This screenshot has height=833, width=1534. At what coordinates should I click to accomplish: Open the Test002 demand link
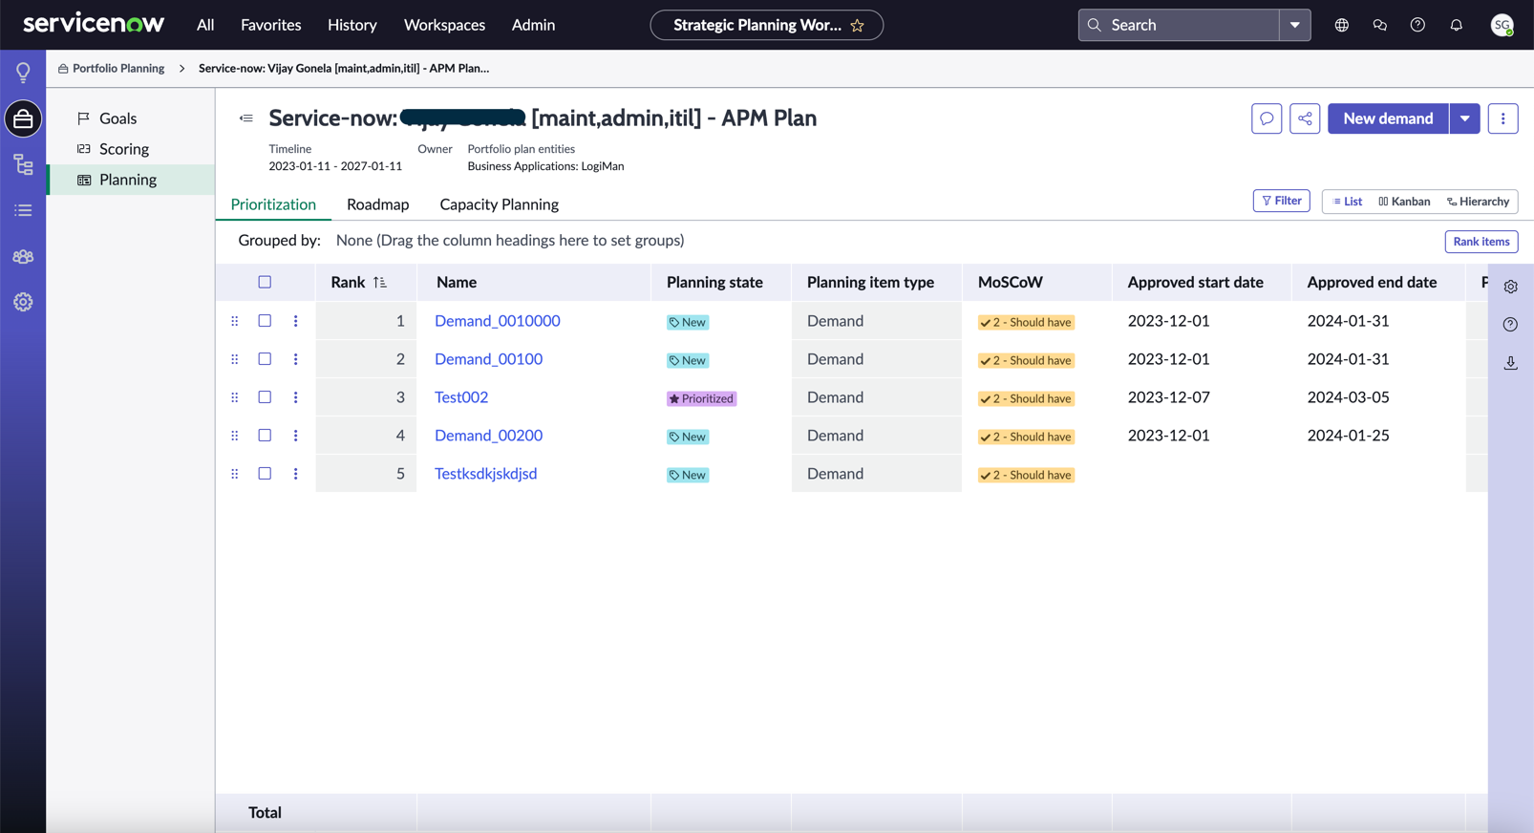[x=461, y=397]
